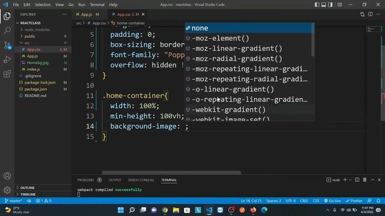Collapse the REACTCLASS folder section

43,23
